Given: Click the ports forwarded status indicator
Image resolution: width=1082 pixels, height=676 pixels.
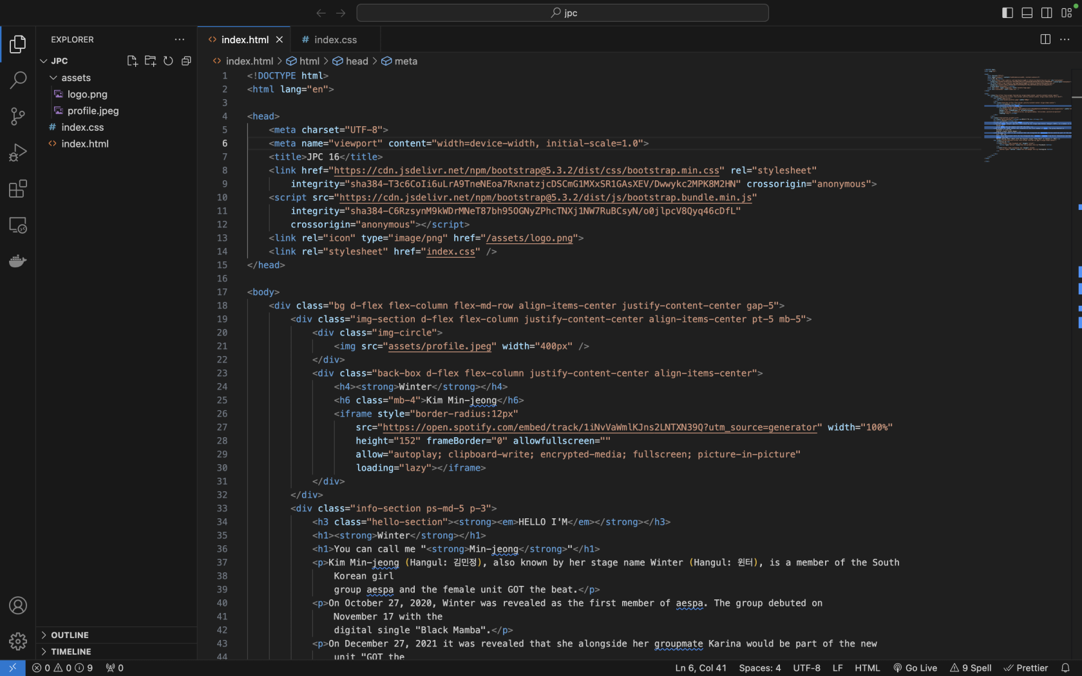Looking at the screenshot, I should tap(115, 668).
